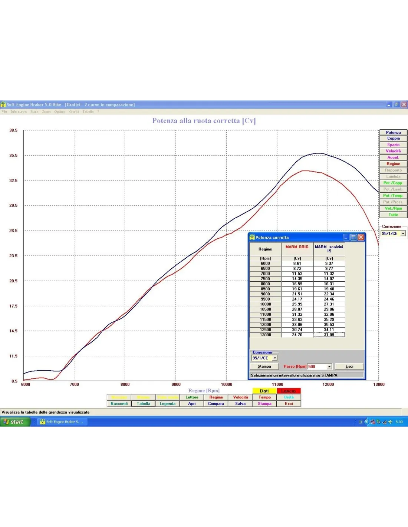Open the Info curva menu
The height and width of the screenshot is (527, 408).
point(19,112)
